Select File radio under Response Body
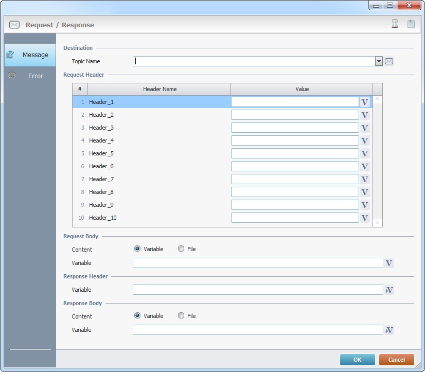This screenshot has height=372, width=425. [181, 316]
